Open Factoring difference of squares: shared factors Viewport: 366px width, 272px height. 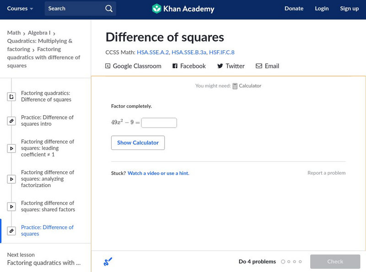click(x=48, y=206)
